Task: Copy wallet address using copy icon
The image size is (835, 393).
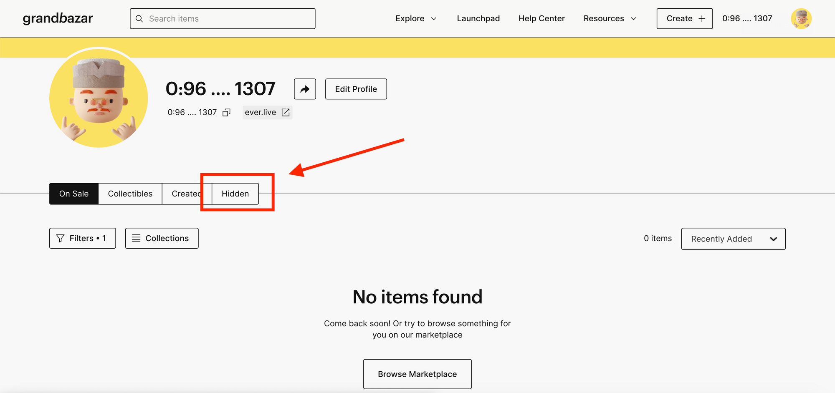Action: (x=226, y=112)
